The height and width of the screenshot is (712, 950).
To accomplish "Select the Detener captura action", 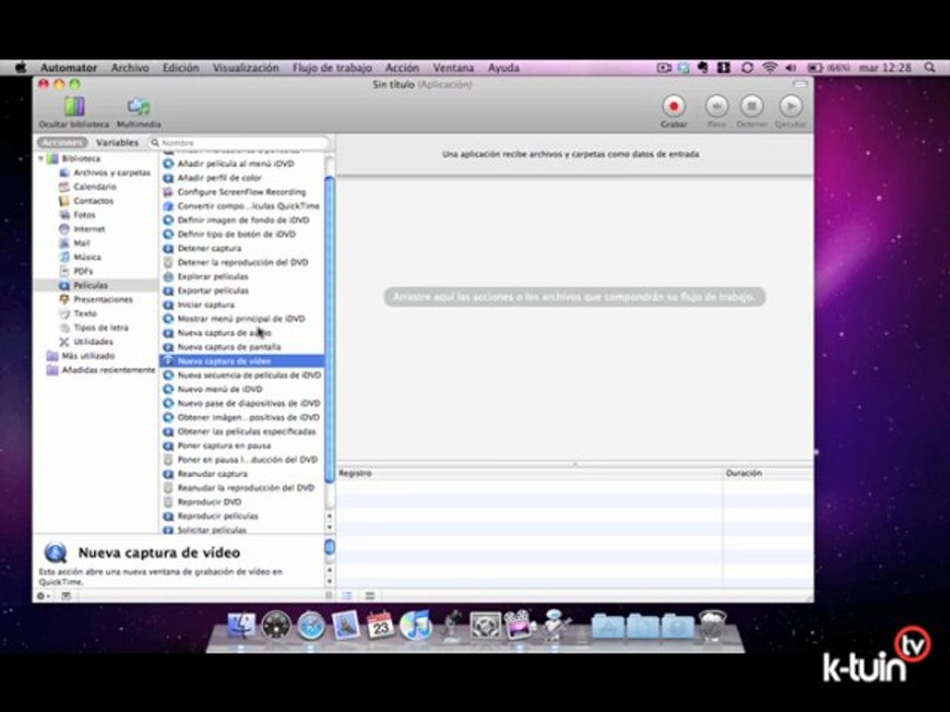I will 209,248.
